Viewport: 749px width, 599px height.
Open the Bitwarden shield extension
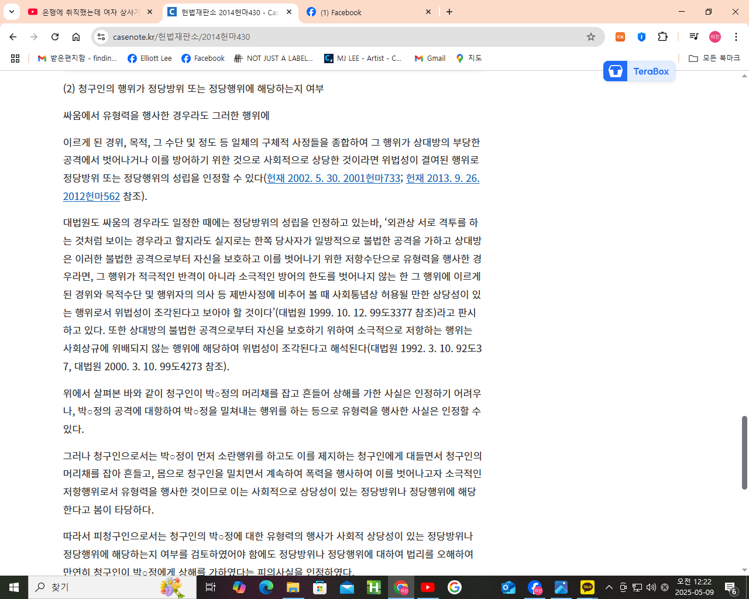pyautogui.click(x=641, y=37)
